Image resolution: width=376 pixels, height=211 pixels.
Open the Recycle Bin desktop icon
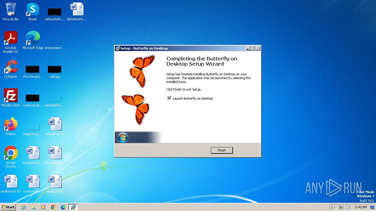pos(11,12)
